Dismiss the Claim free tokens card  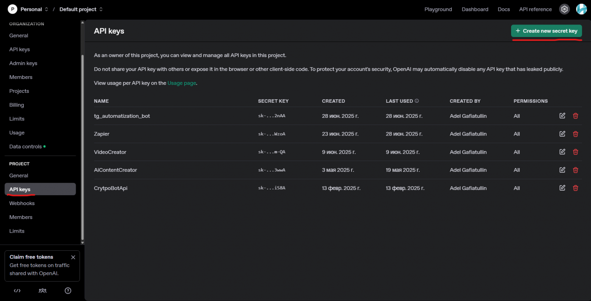coord(73,257)
